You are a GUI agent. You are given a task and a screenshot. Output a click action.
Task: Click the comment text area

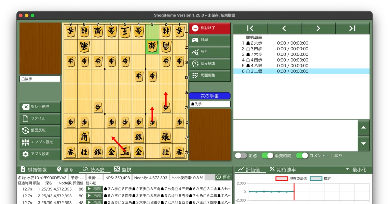coord(295,135)
